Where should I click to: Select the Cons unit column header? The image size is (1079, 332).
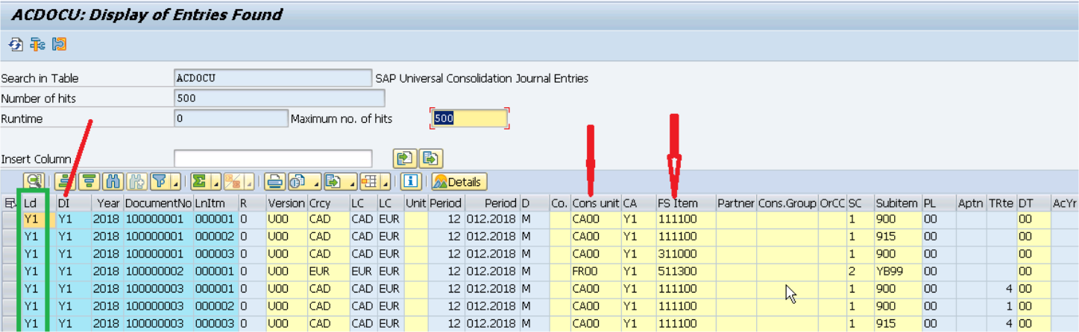[x=595, y=203]
